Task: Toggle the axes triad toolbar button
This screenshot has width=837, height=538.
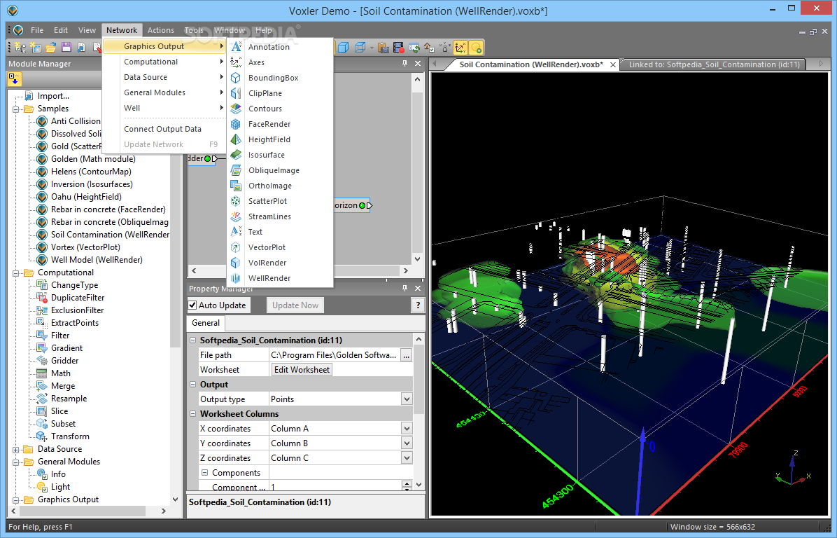Action: [460, 48]
